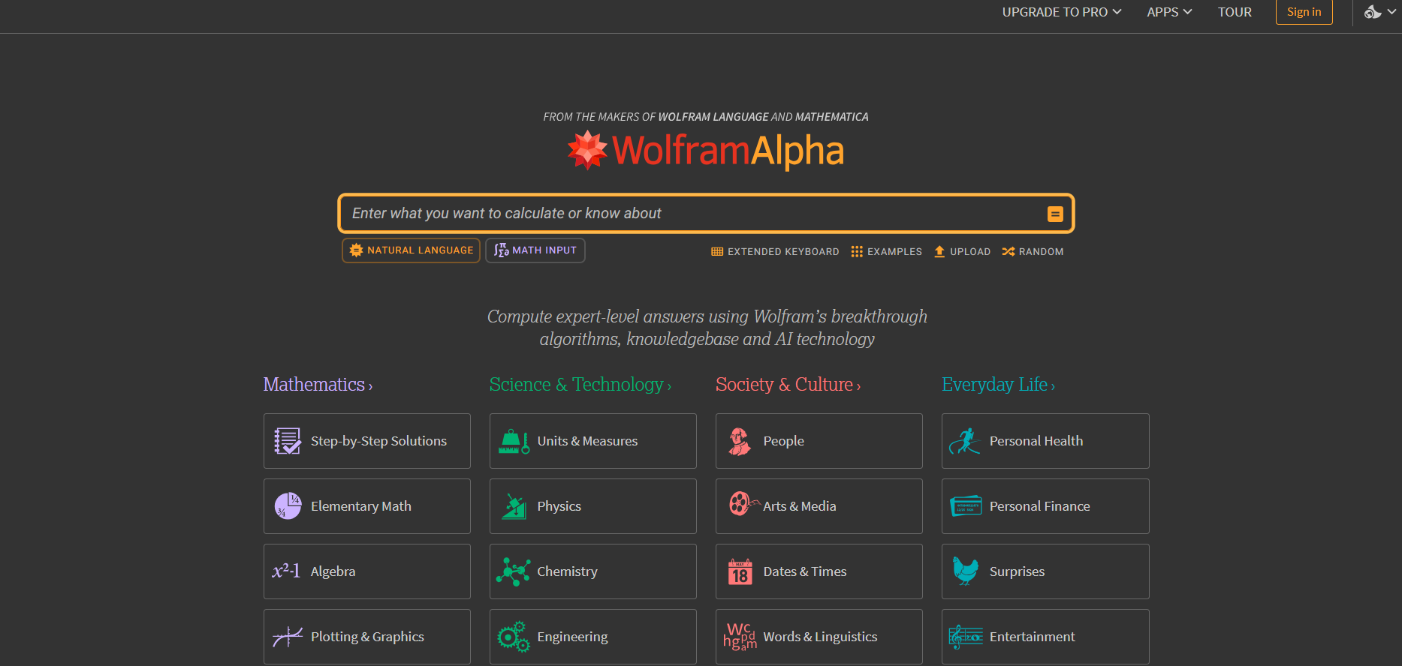The height and width of the screenshot is (666, 1402).
Task: Switch to Natural Language input mode
Action: [411, 250]
